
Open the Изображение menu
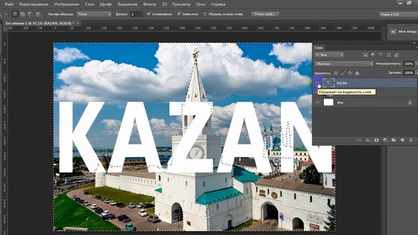(67, 5)
